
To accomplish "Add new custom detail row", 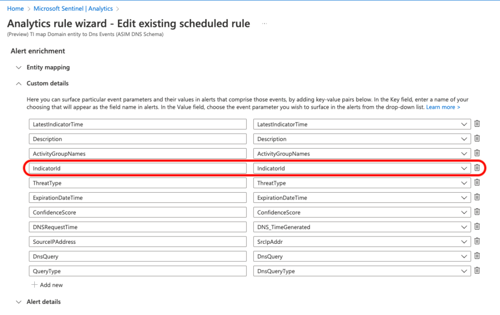I will coord(47,285).
